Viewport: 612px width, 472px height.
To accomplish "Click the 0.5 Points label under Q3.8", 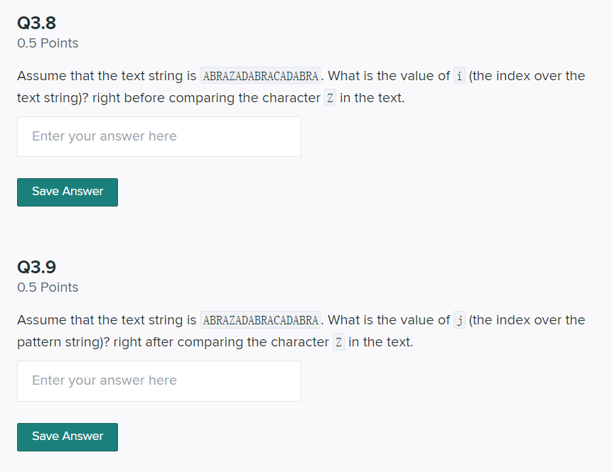I will [48, 43].
